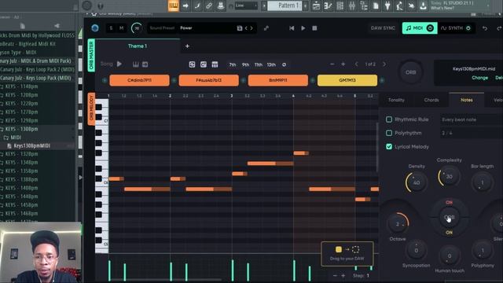Toggle the 13th chord extension
This screenshot has width=503, height=283.
coord(271,64)
